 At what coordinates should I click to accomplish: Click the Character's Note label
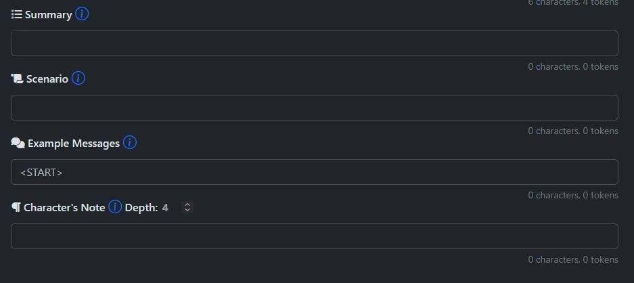coord(64,208)
